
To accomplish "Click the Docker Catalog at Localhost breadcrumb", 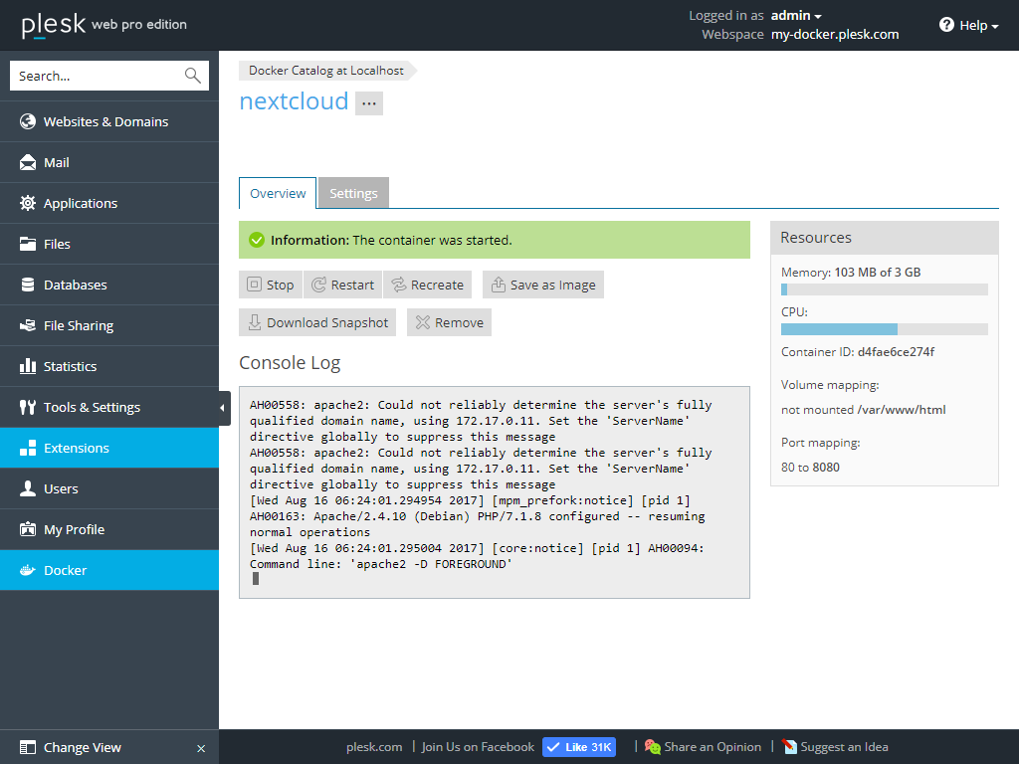I will pos(326,71).
